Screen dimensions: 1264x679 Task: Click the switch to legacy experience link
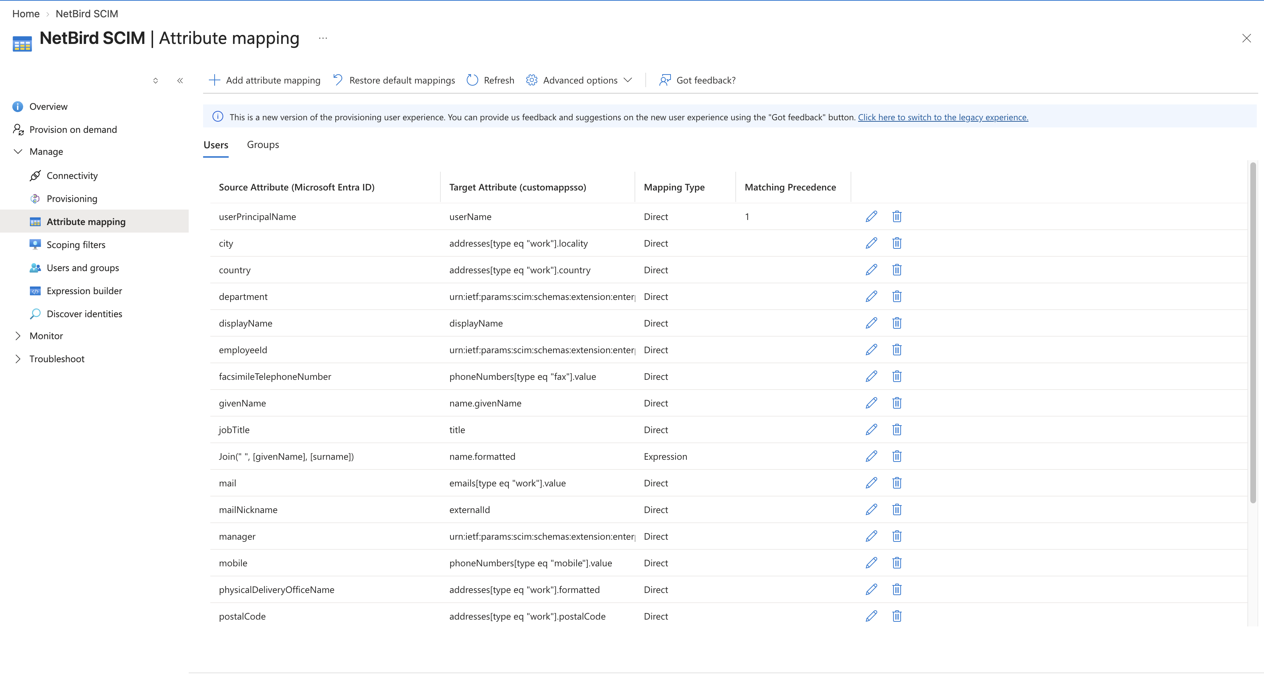pyautogui.click(x=943, y=117)
